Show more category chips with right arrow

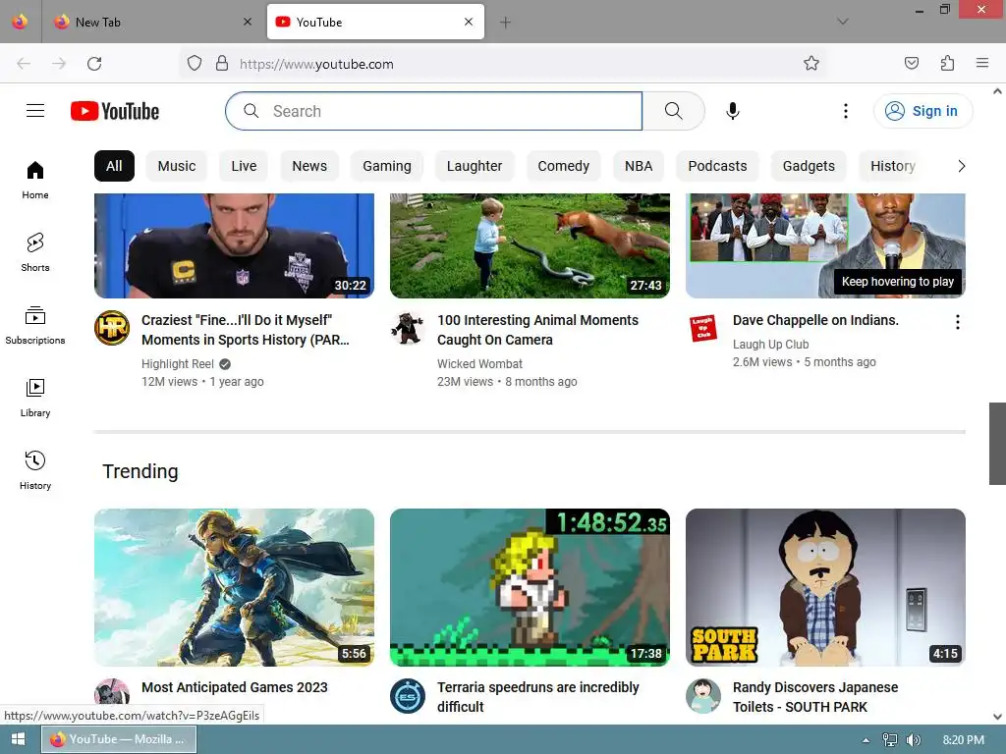[961, 166]
